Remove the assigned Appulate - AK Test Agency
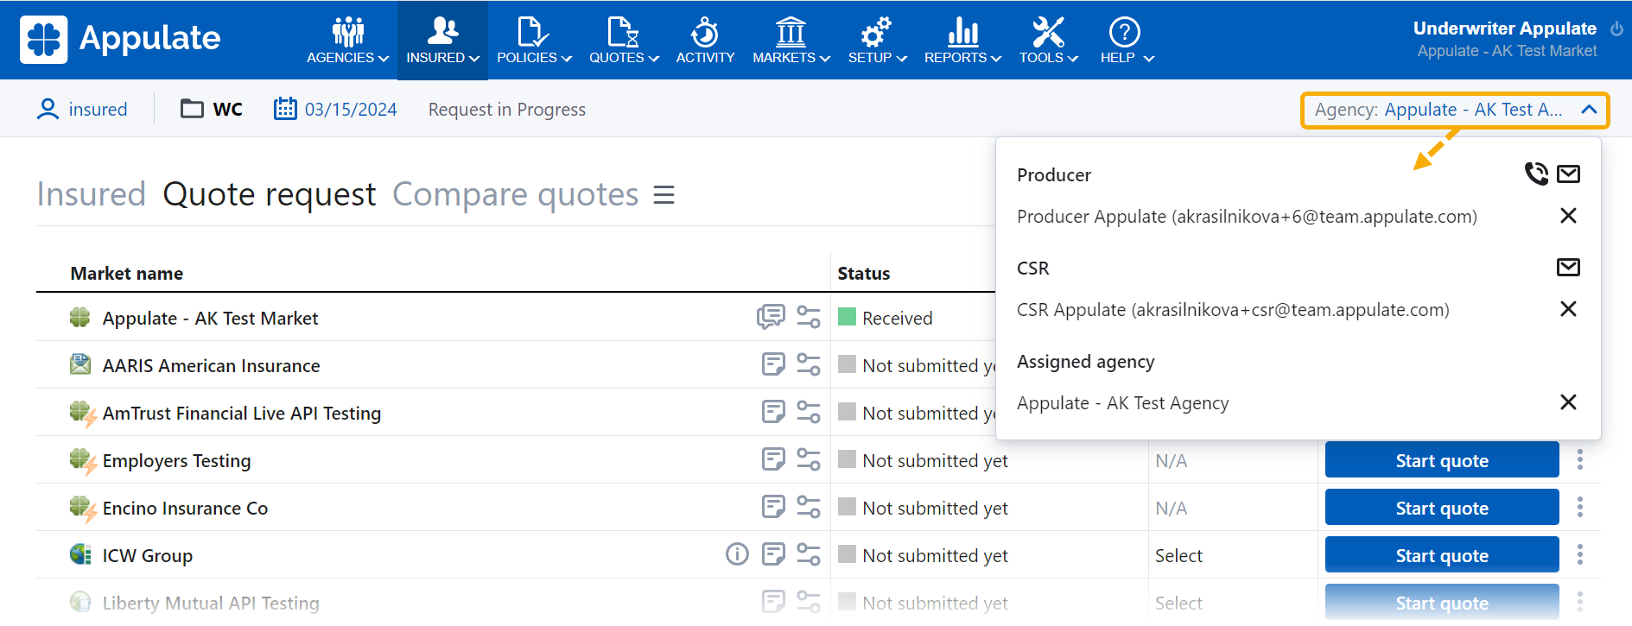Viewport: 1632px width, 626px height. pyautogui.click(x=1567, y=402)
